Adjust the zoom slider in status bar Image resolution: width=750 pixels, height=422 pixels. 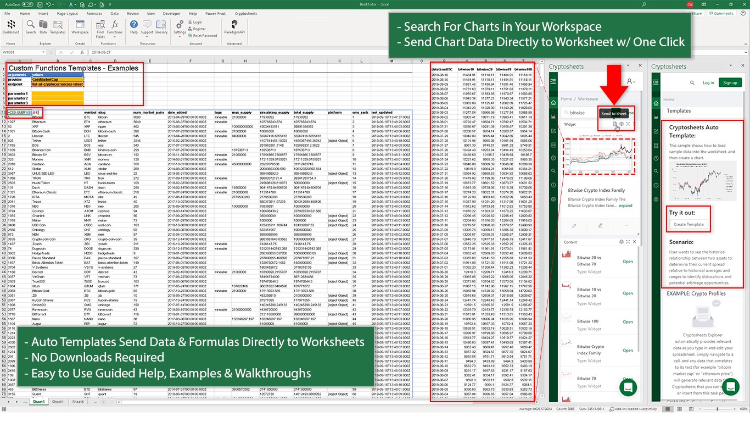tap(719, 409)
